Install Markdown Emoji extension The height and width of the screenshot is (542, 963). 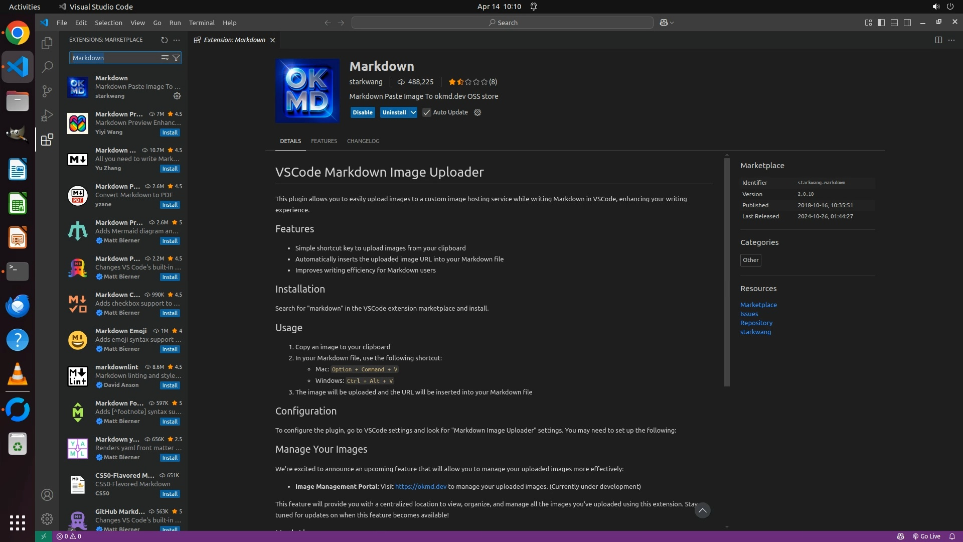[x=170, y=349]
